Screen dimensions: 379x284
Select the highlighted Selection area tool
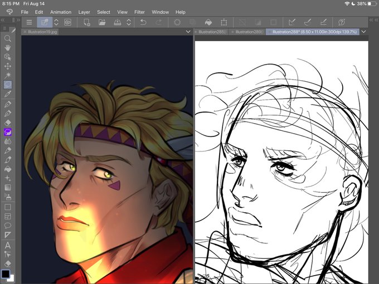[x=8, y=85]
